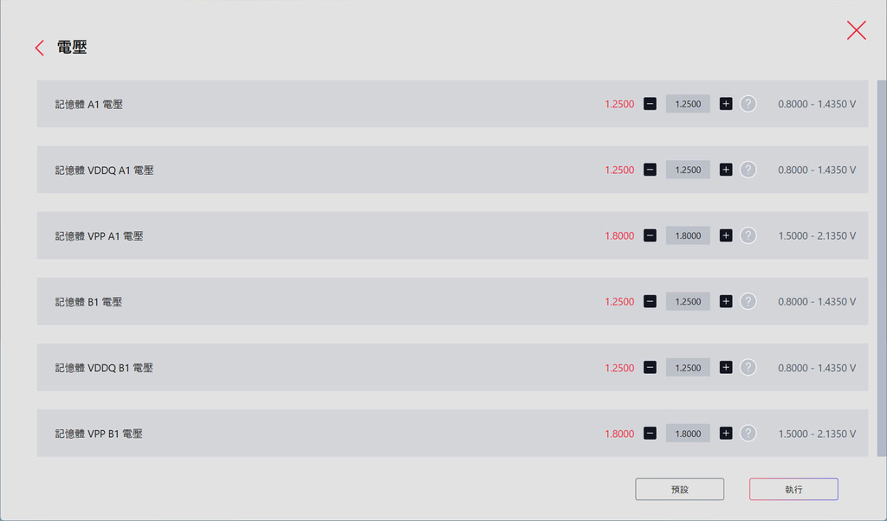Show help for 記憶體 VDDQ A1 電壓
Viewport: 887px width, 521px height.
pyautogui.click(x=748, y=170)
